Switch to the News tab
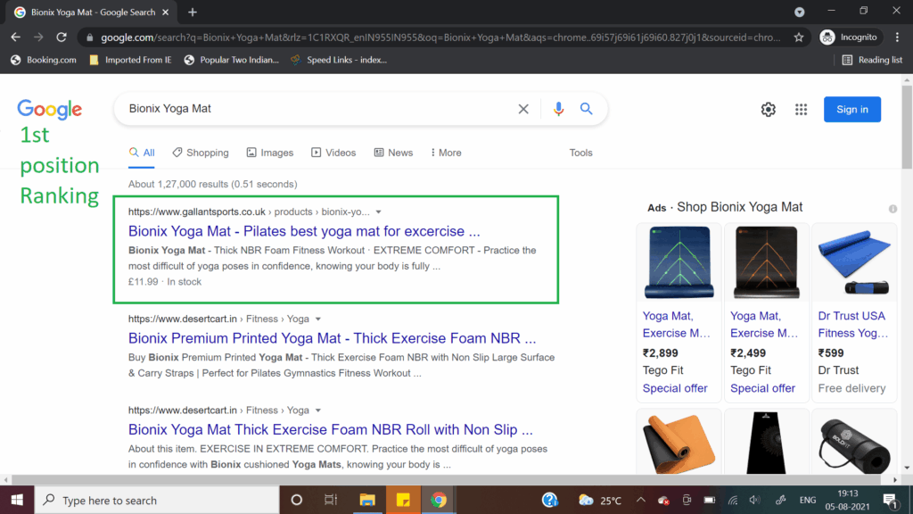 [393, 153]
